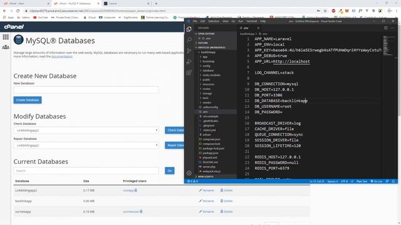Bookmark the page with the star icon
Viewport: 401px width, 225px height.
(x=325, y=11)
